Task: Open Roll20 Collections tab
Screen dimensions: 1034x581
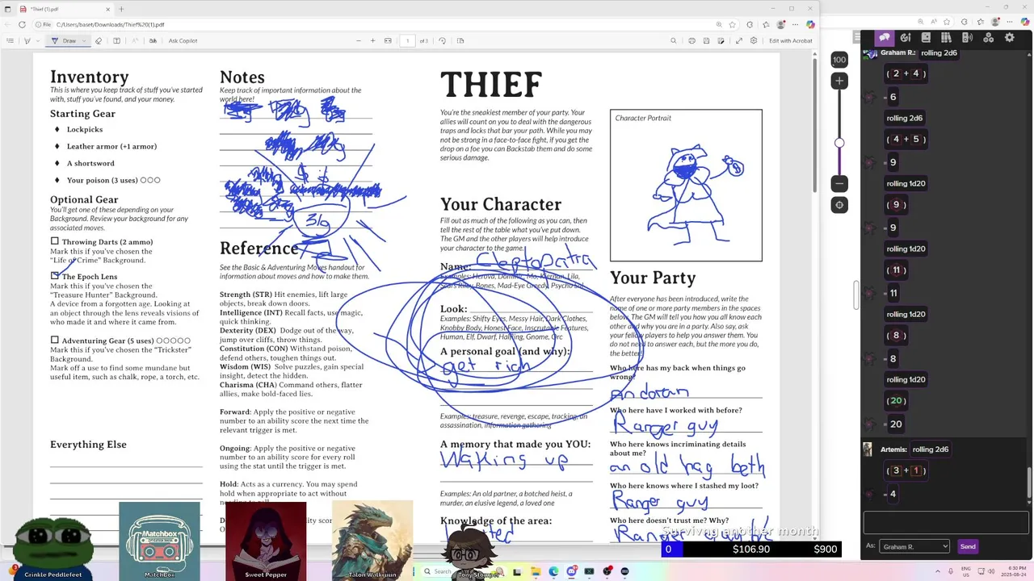Action: click(988, 38)
